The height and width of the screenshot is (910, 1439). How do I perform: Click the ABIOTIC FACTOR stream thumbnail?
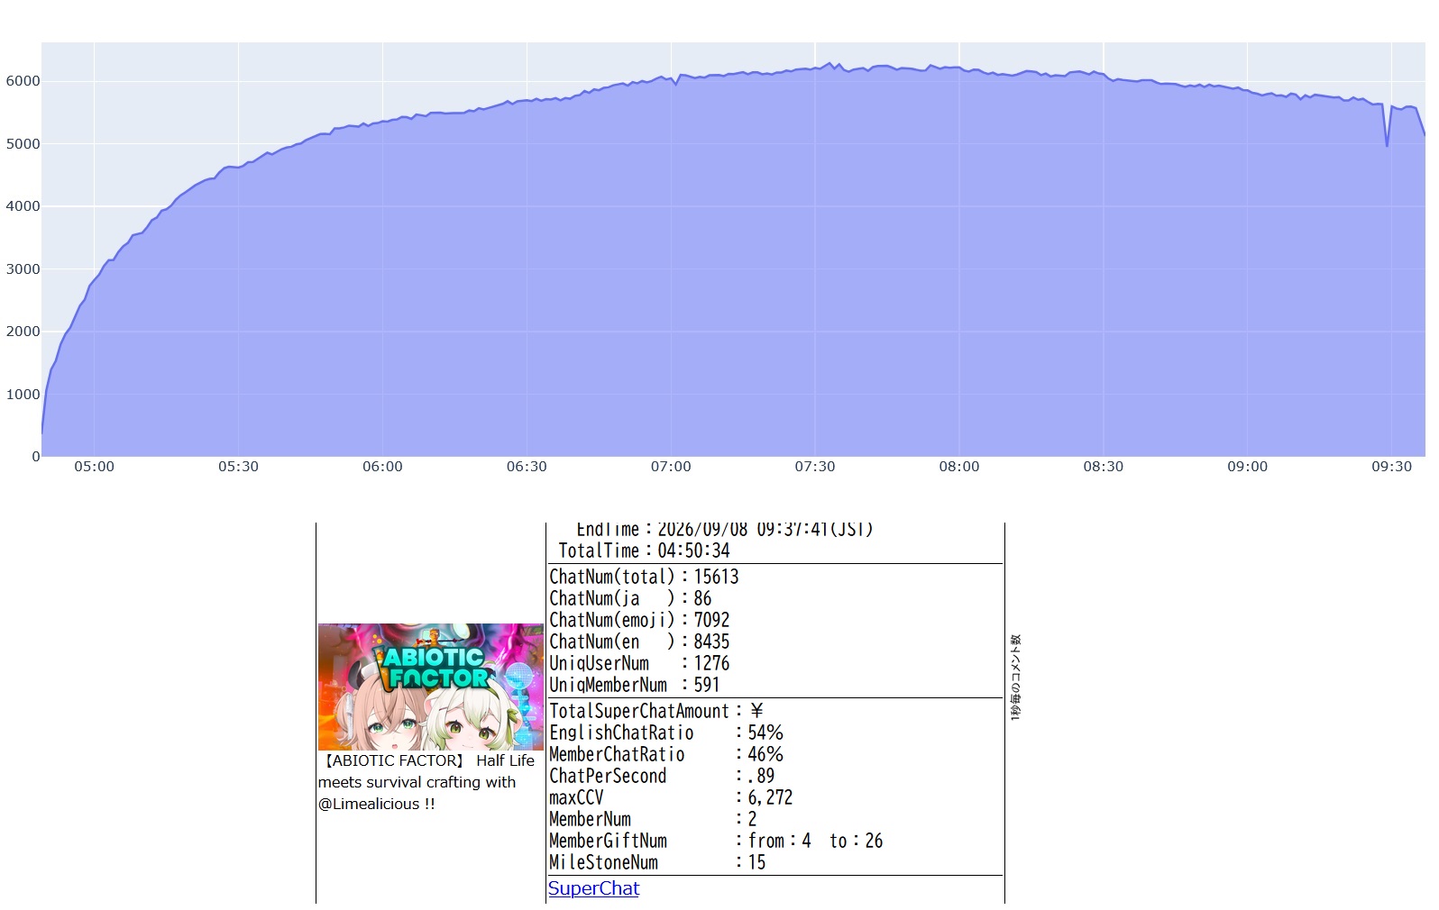431,687
